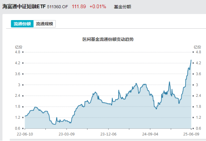
Task: Click the price value 111.89
Action: (x=79, y=6)
